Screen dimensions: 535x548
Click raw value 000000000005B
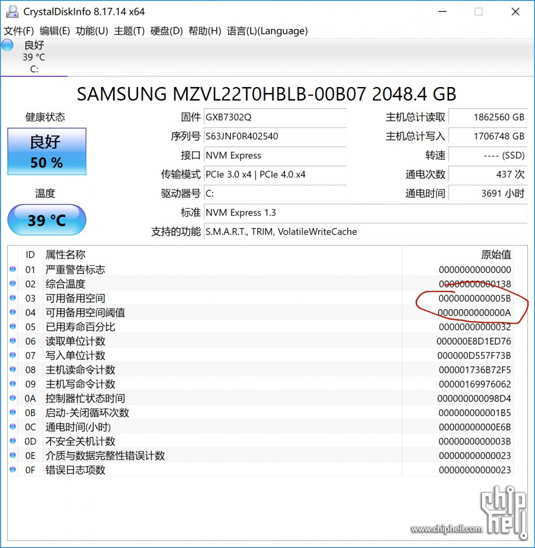click(x=474, y=299)
